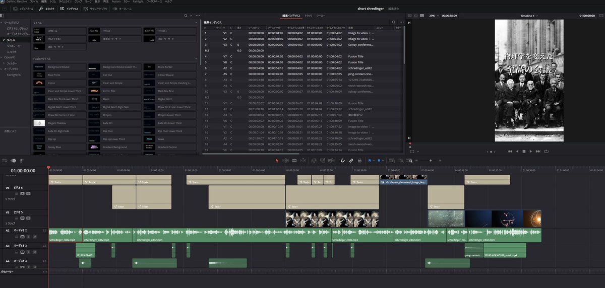605x288 pixels.
Task: Click the zoom-in plus icon on timeline
Action: click(x=440, y=160)
